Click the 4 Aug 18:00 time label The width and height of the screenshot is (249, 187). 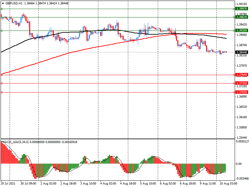click(x=128, y=184)
